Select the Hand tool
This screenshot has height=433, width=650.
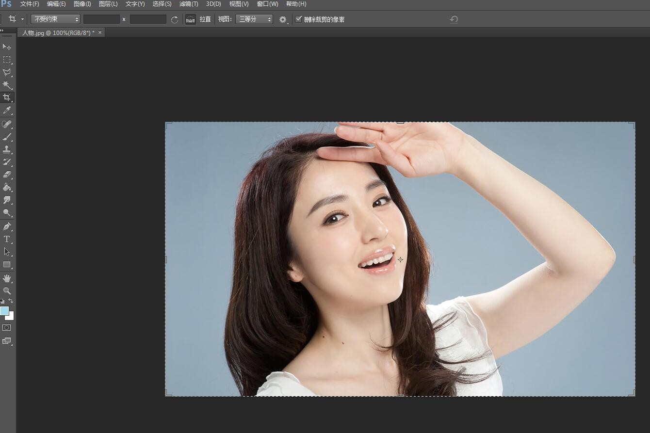pos(7,278)
